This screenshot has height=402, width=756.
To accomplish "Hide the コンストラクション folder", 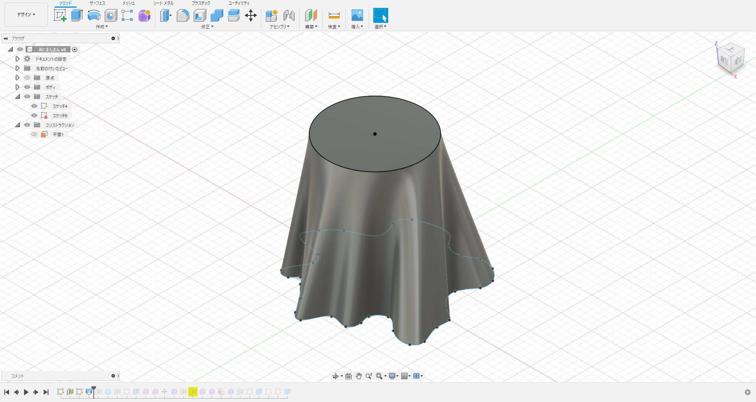I will pos(27,125).
